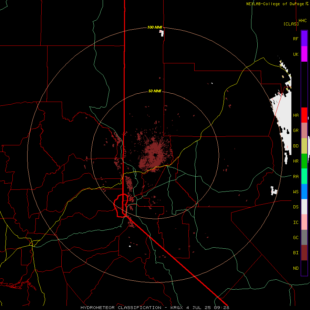Image resolution: width=310 pixels, height=310 pixels.
Task: Click the ND legend label
Action: (x=296, y=268)
